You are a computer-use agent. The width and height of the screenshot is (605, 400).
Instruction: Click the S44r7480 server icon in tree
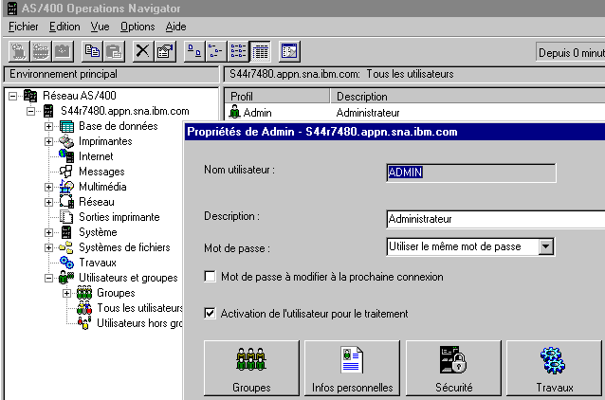[48, 111]
